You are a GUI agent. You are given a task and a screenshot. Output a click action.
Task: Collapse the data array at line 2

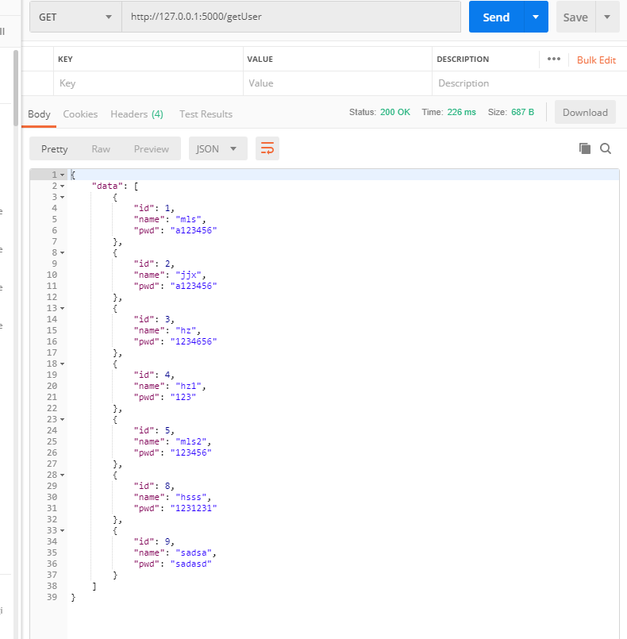[x=62, y=185]
